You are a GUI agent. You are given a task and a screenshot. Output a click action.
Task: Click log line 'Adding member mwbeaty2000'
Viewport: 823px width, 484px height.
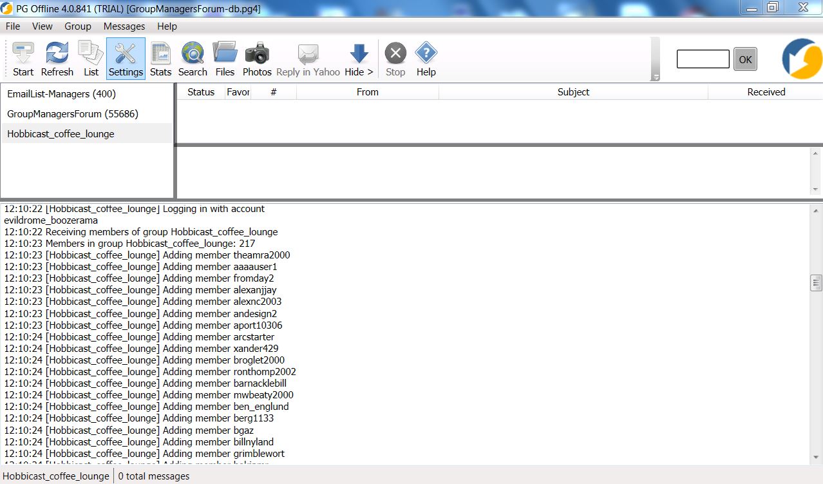pos(149,395)
